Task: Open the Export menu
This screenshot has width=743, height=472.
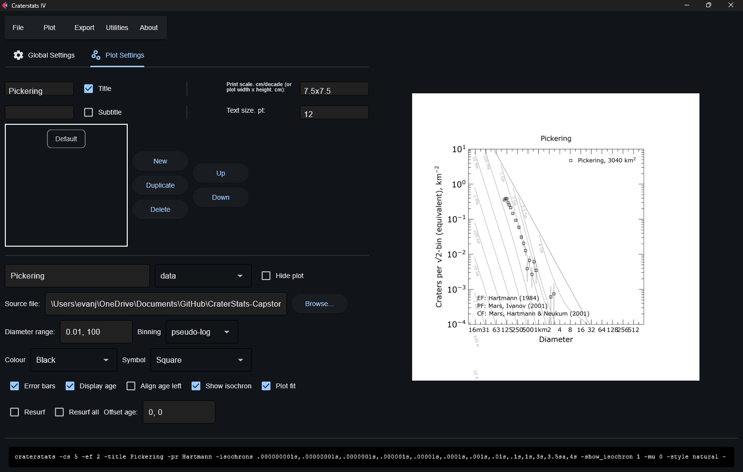Action: (84, 28)
